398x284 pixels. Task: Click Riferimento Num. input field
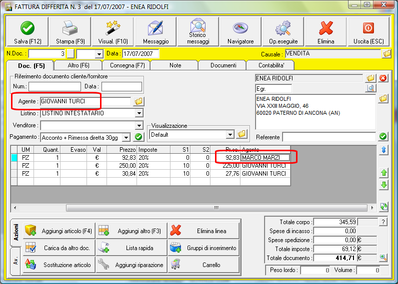[x=54, y=86]
